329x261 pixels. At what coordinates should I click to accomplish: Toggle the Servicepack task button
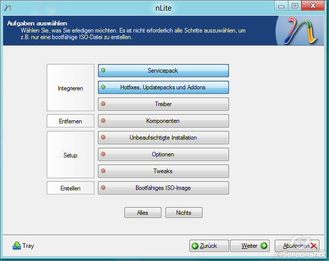(x=163, y=71)
